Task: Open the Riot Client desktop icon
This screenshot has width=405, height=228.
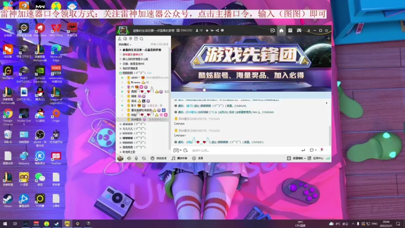Action: (40, 30)
